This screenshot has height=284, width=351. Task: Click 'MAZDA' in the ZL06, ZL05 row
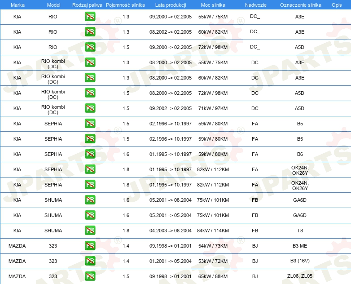coord(17,276)
